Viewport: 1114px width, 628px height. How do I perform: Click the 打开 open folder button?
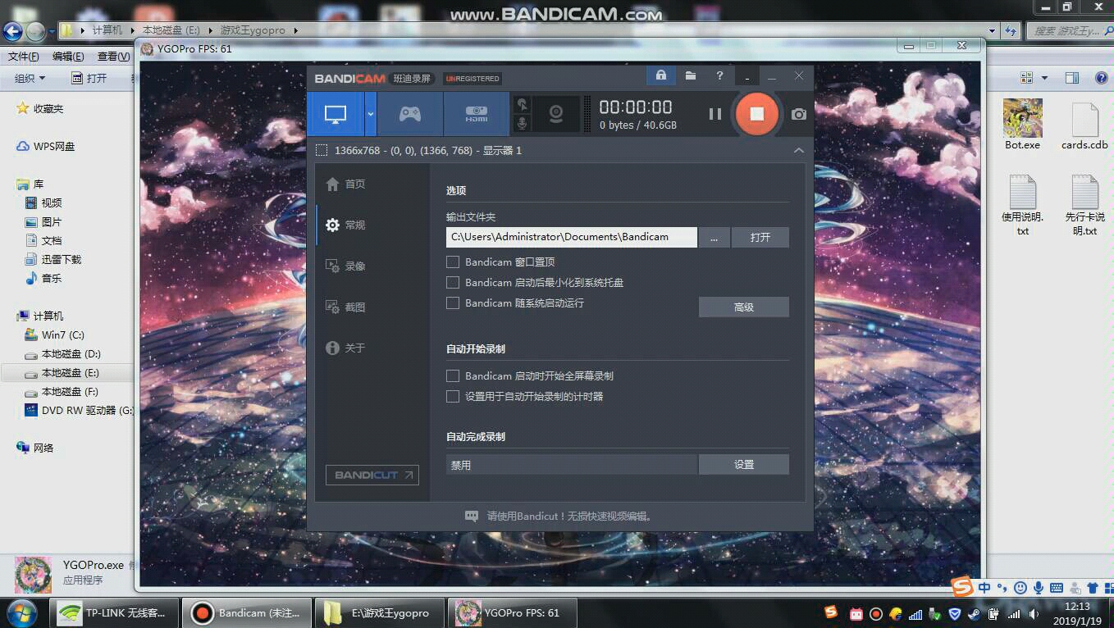[760, 237]
